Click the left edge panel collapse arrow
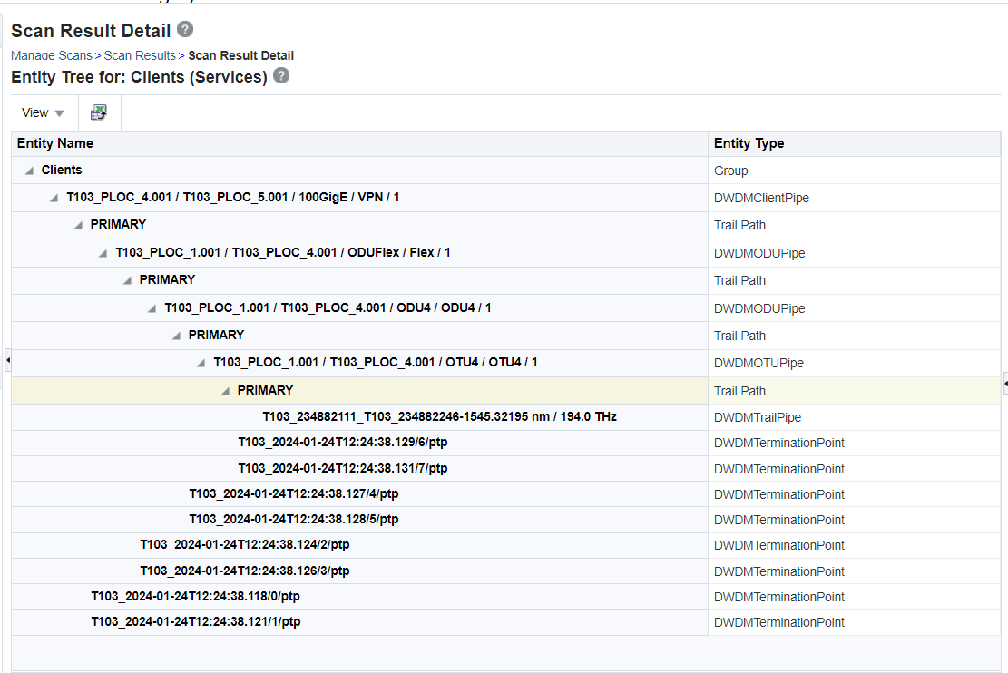The image size is (1008, 673). point(6,360)
